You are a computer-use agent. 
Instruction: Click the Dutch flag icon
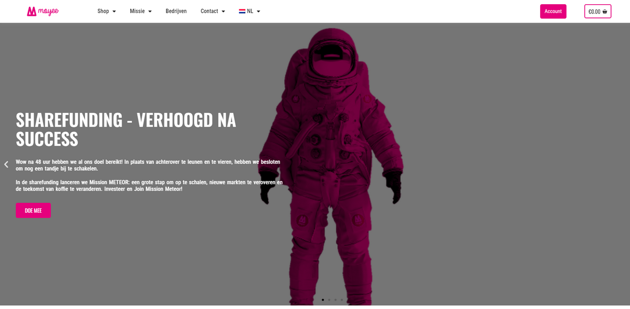[242, 11]
